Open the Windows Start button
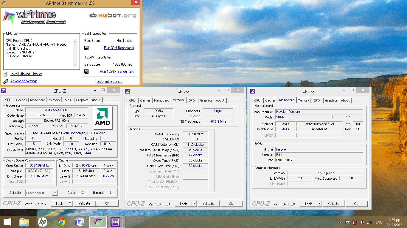The width and height of the screenshot is (407, 228). pos(7,222)
